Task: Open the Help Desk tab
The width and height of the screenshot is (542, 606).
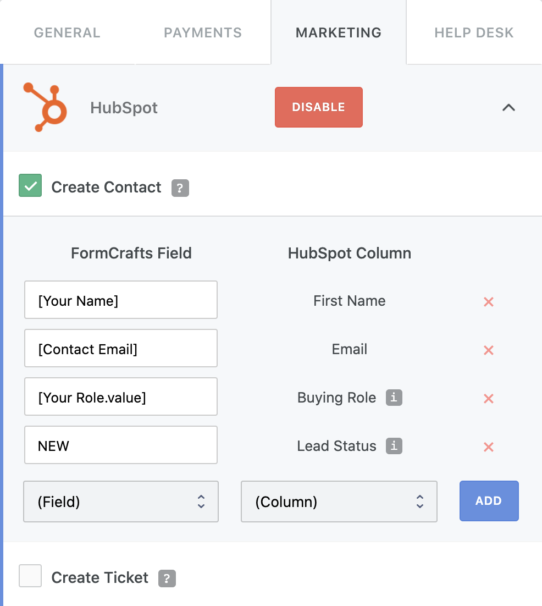Action: [x=474, y=32]
